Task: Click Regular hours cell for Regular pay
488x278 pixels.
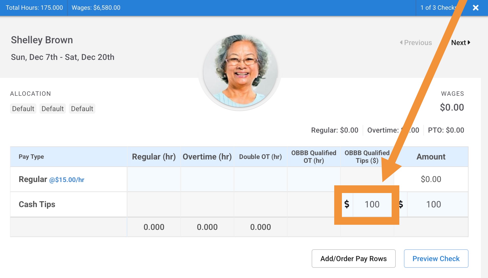Action: pos(154,179)
